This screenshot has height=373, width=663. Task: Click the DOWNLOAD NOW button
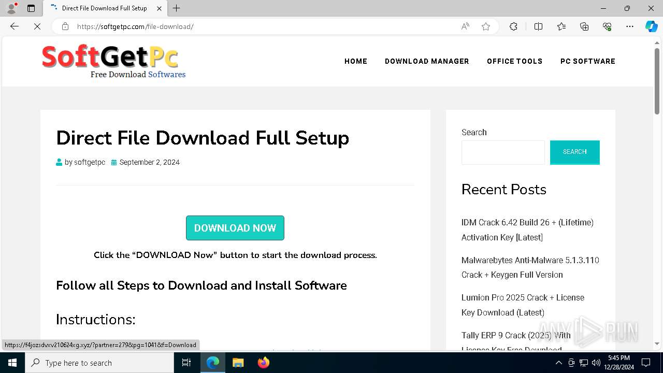click(x=235, y=228)
